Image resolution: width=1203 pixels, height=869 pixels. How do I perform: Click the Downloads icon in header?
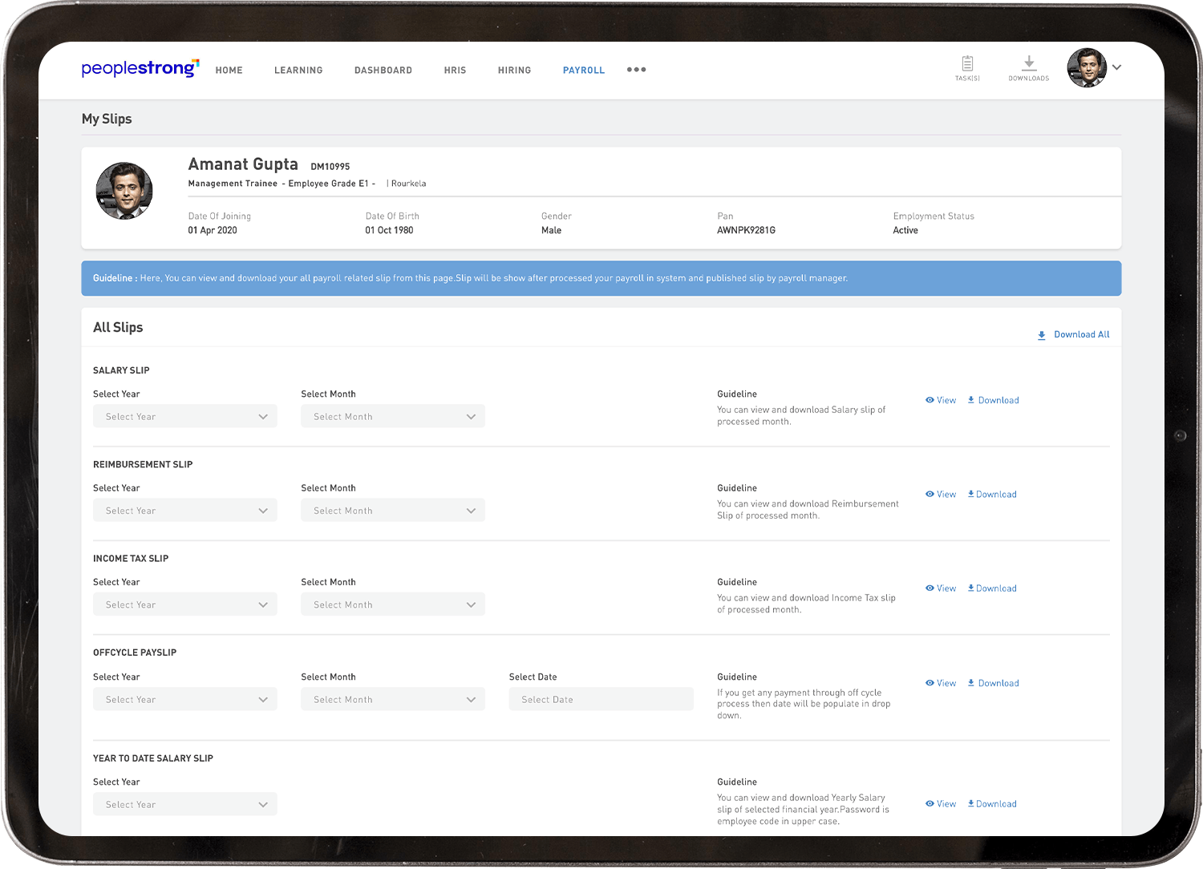pyautogui.click(x=1029, y=63)
